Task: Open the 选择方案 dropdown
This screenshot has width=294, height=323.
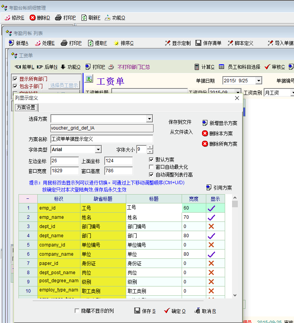Action: tap(149, 119)
